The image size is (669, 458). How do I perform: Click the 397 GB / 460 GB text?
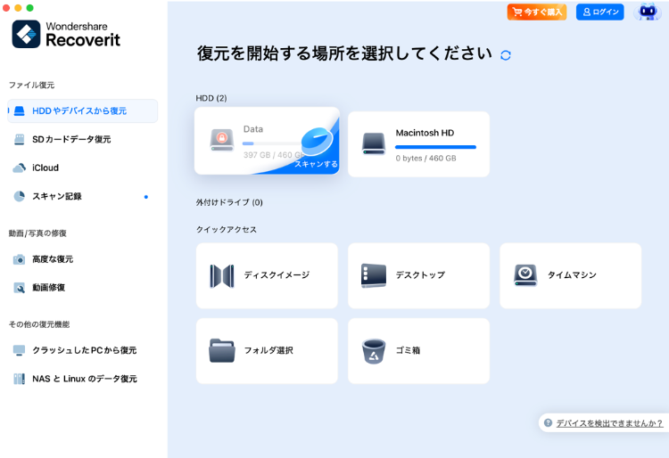point(274,155)
